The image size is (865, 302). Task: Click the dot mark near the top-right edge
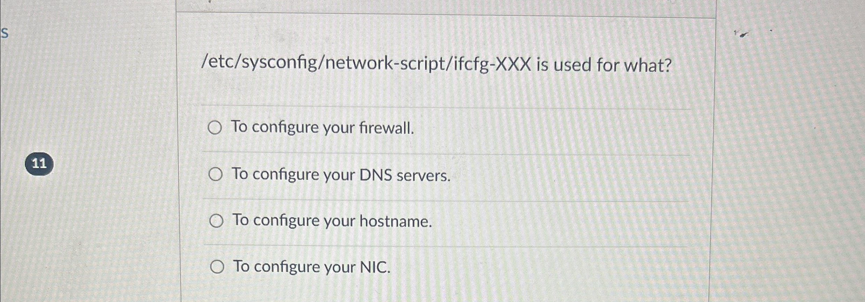(771, 31)
